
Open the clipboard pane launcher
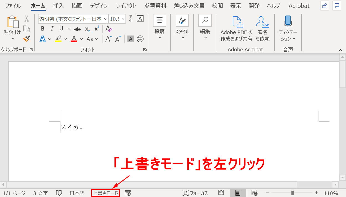click(x=31, y=50)
